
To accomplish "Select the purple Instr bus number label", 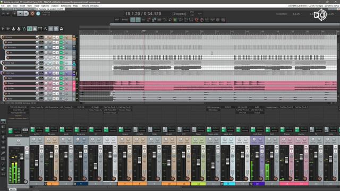I will [257, 184].
